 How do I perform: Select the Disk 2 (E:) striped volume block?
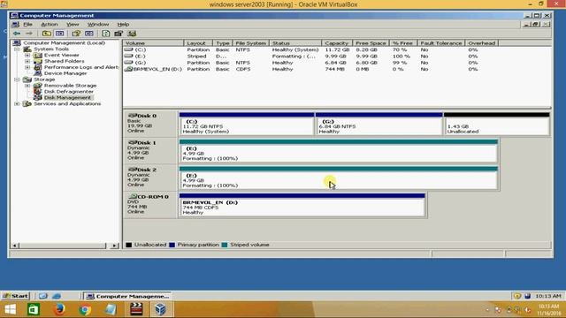[339, 178]
